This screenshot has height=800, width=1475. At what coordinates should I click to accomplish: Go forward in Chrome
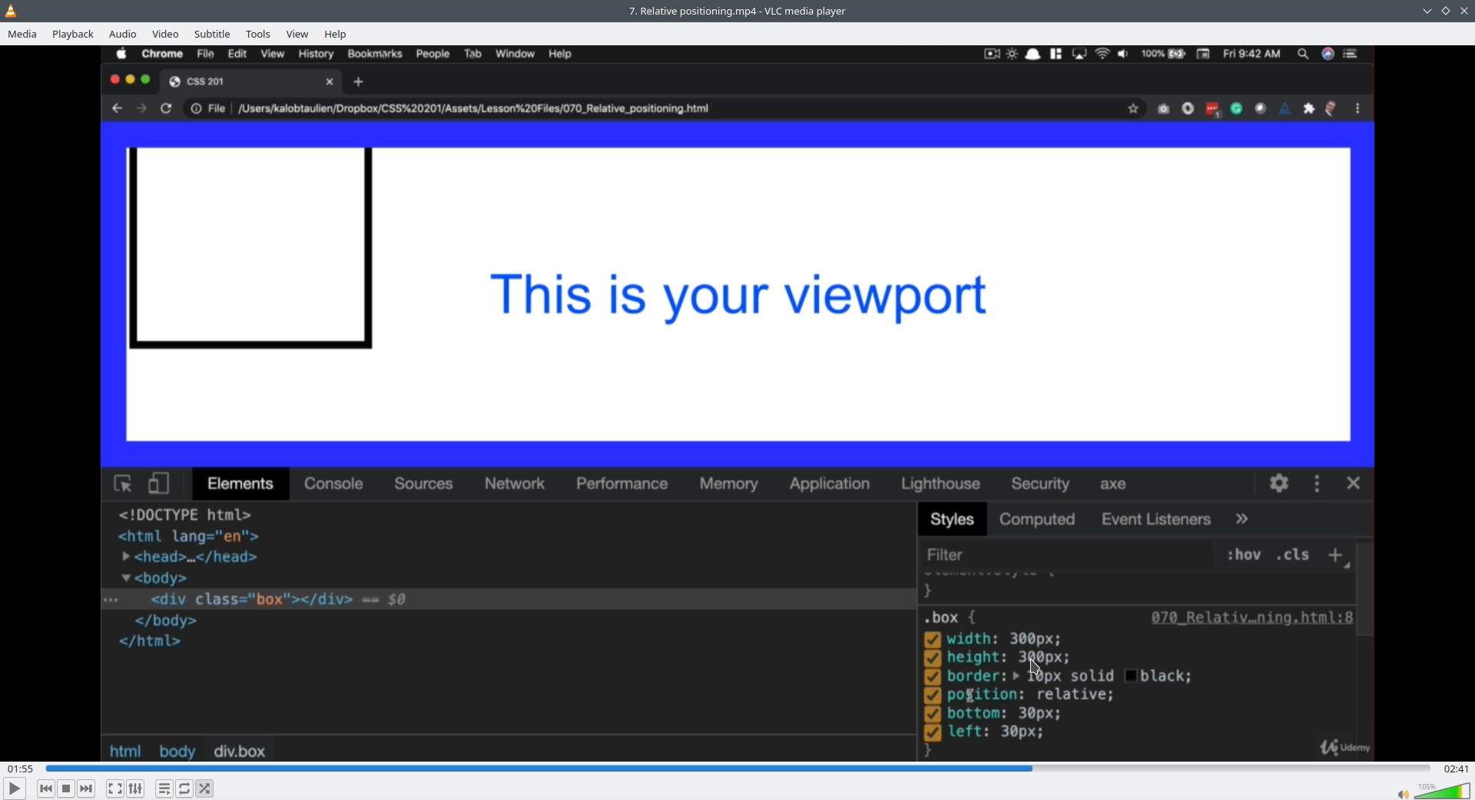click(x=141, y=109)
